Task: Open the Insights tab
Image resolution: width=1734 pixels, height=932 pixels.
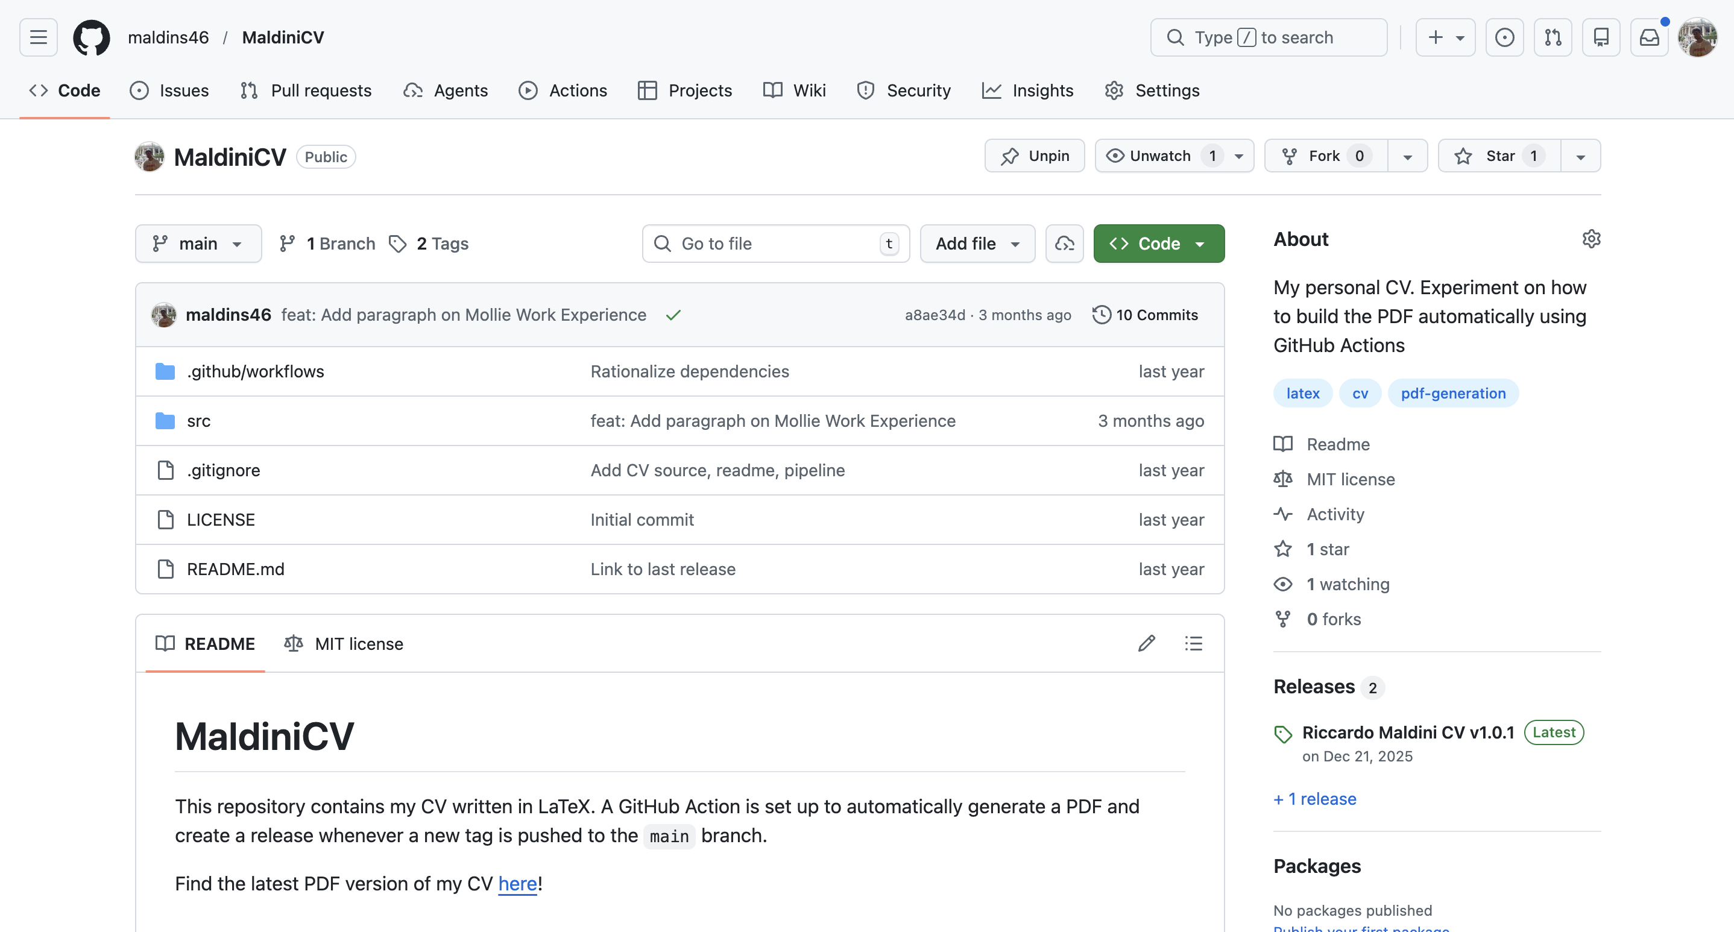Action: pyautogui.click(x=1028, y=90)
